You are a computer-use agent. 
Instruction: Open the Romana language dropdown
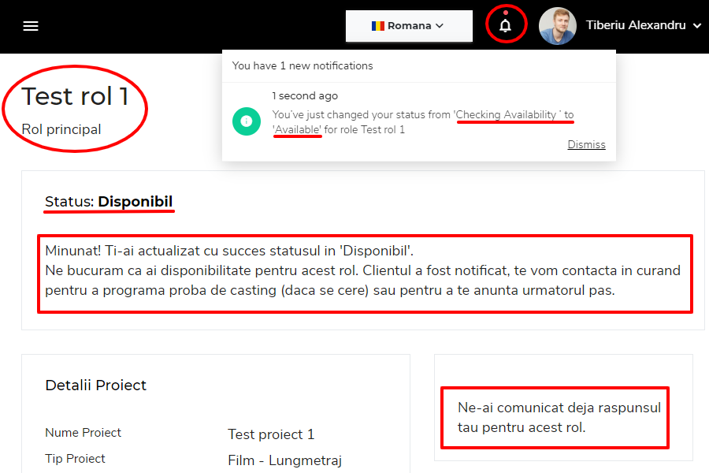[409, 26]
